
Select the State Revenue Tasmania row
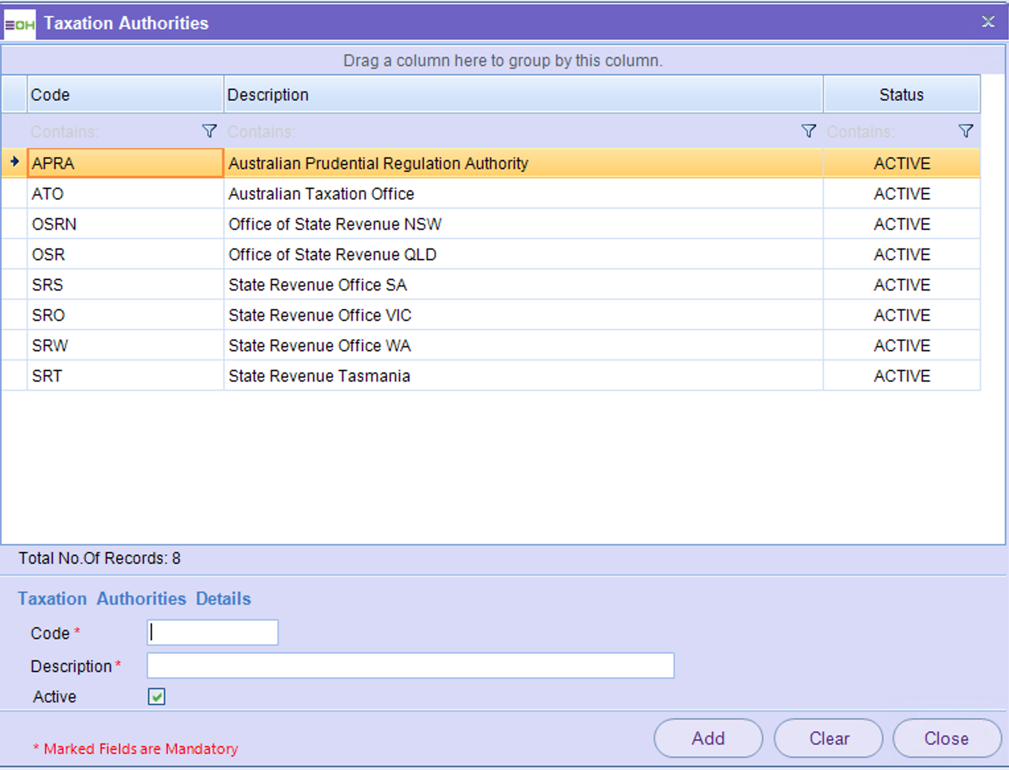pyautogui.click(x=319, y=376)
